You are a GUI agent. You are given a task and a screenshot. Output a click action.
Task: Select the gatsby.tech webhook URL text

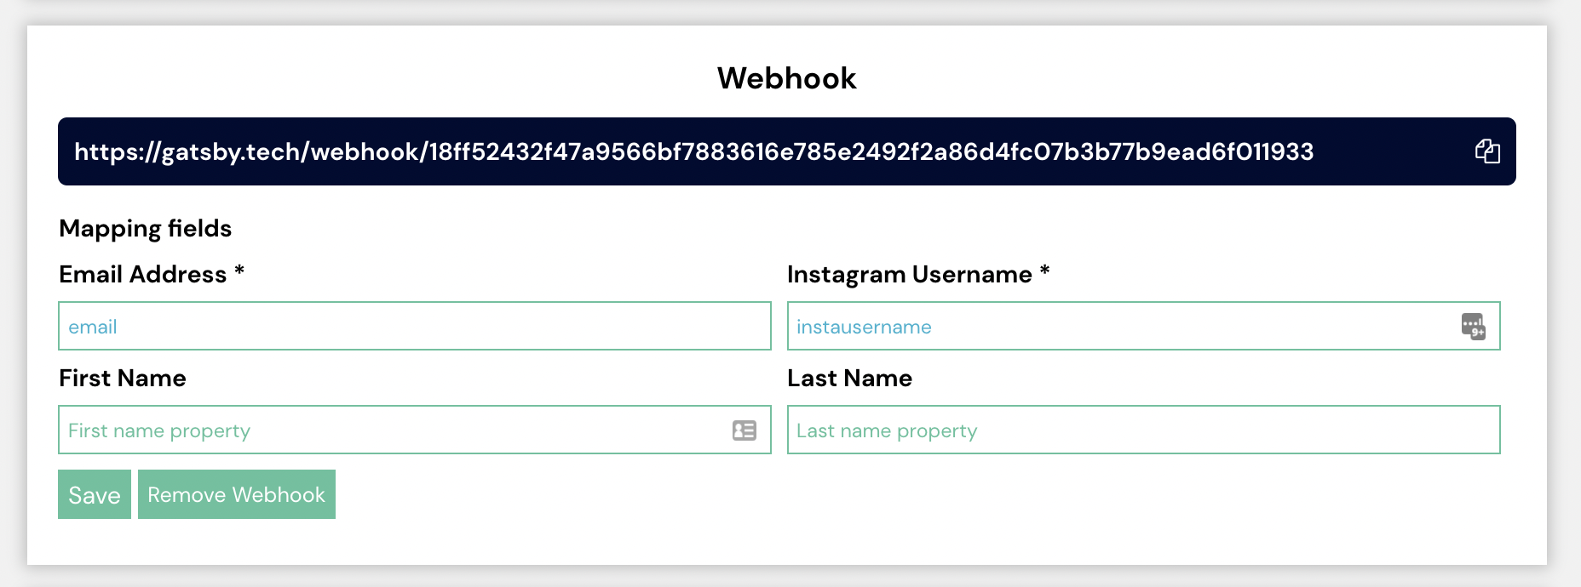click(x=693, y=151)
